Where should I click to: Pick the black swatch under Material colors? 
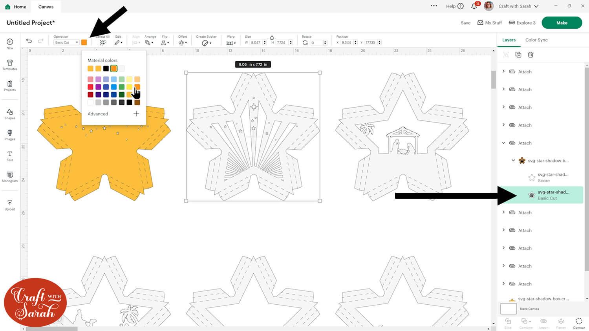point(106,69)
